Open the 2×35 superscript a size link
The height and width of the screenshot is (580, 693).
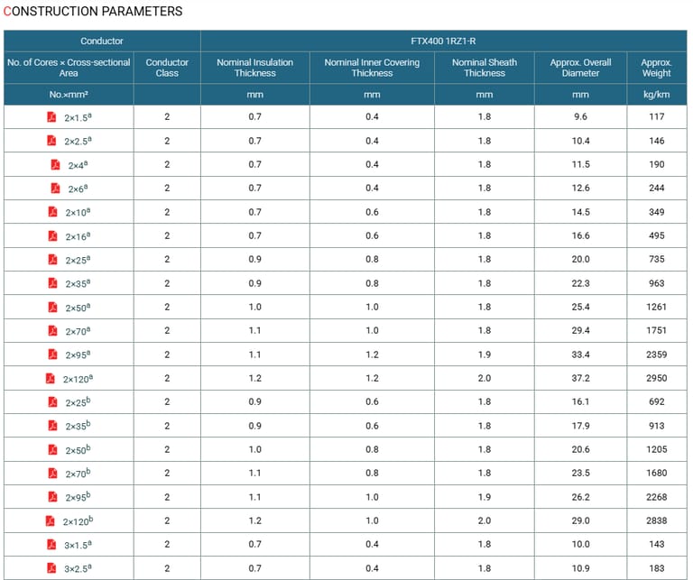pos(78,283)
